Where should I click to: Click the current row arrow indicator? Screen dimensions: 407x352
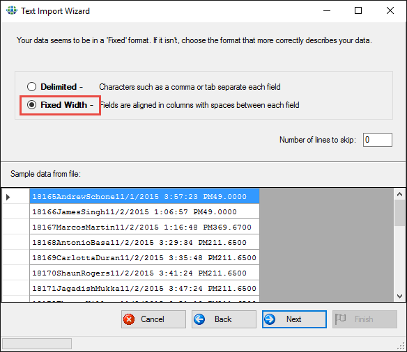tap(8, 197)
